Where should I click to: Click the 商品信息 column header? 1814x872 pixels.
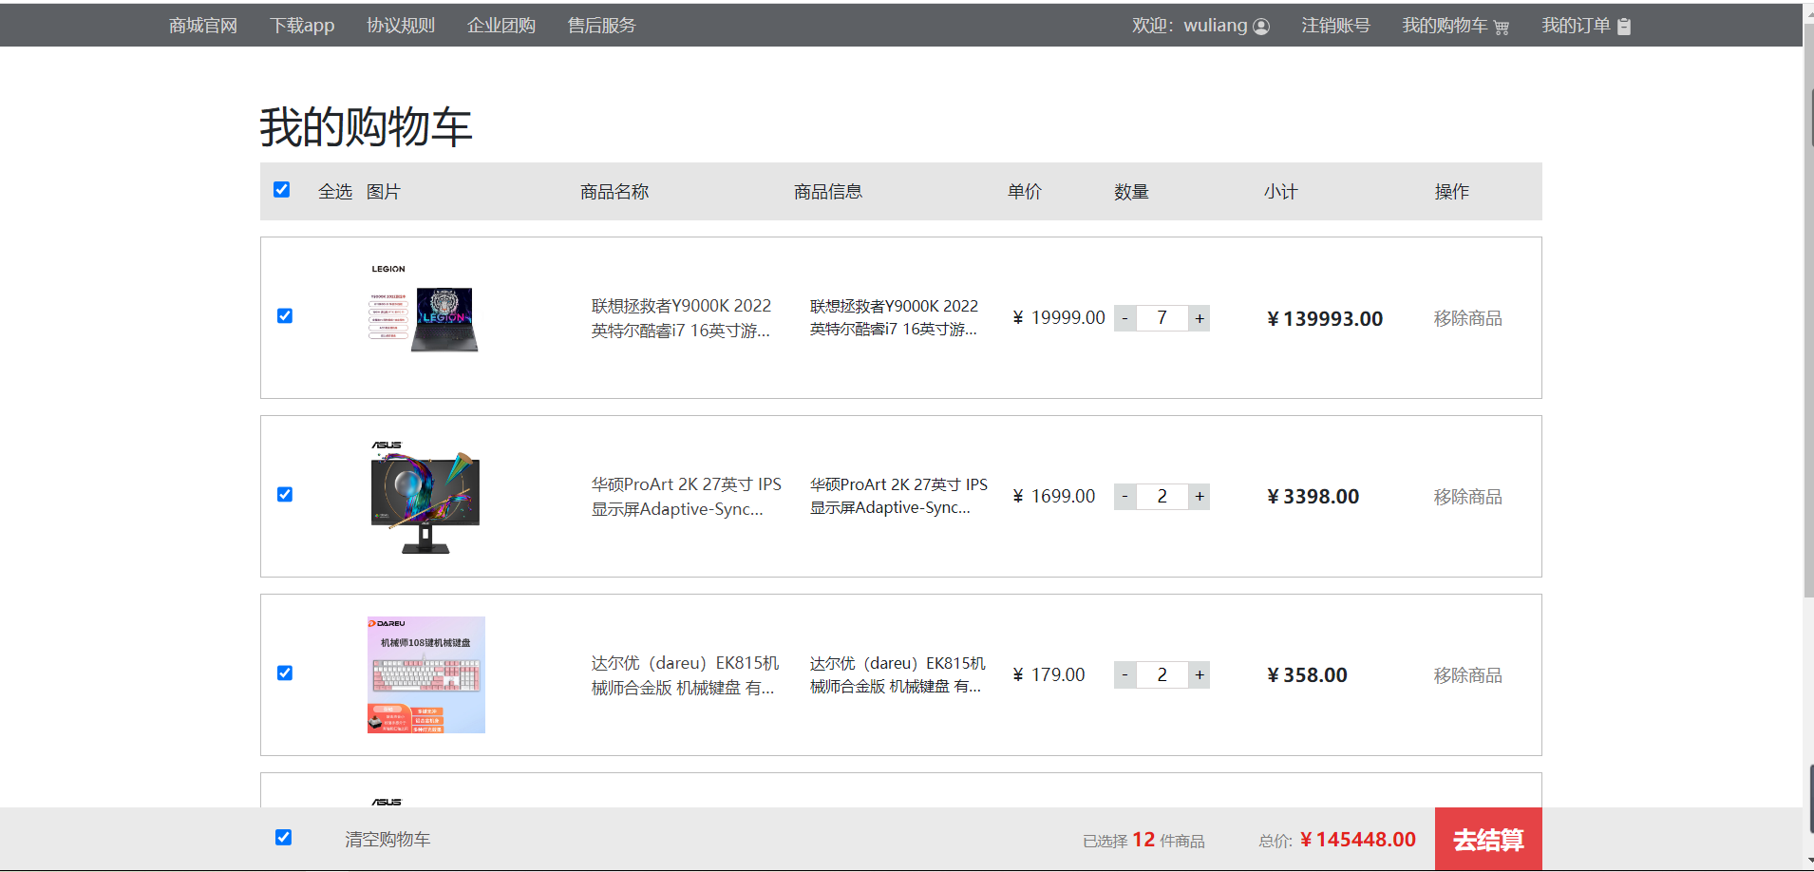828,192
